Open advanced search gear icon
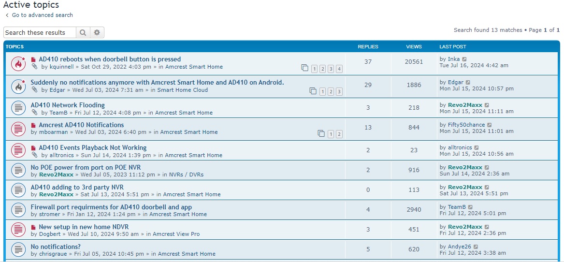The image size is (564, 262). coord(97,32)
